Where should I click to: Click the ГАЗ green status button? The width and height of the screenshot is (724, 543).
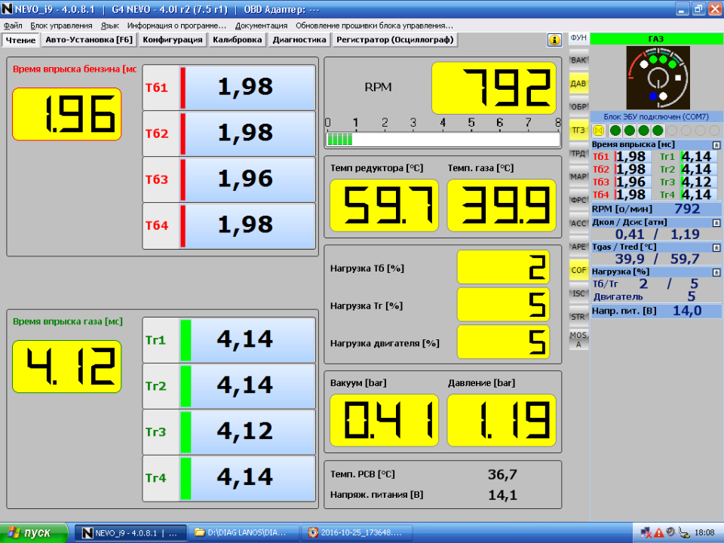click(x=656, y=39)
